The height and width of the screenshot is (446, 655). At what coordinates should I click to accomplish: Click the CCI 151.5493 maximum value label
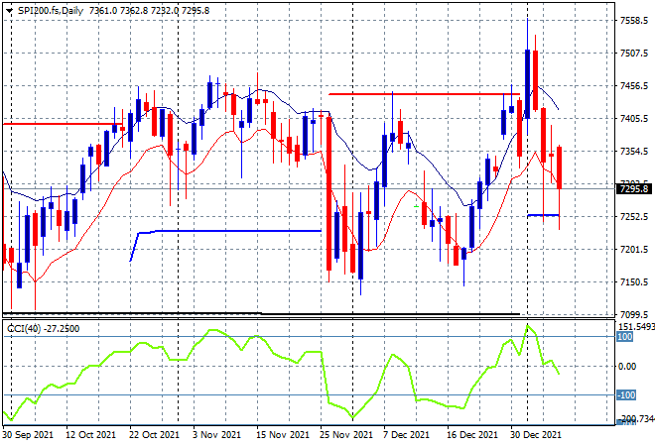click(x=636, y=327)
